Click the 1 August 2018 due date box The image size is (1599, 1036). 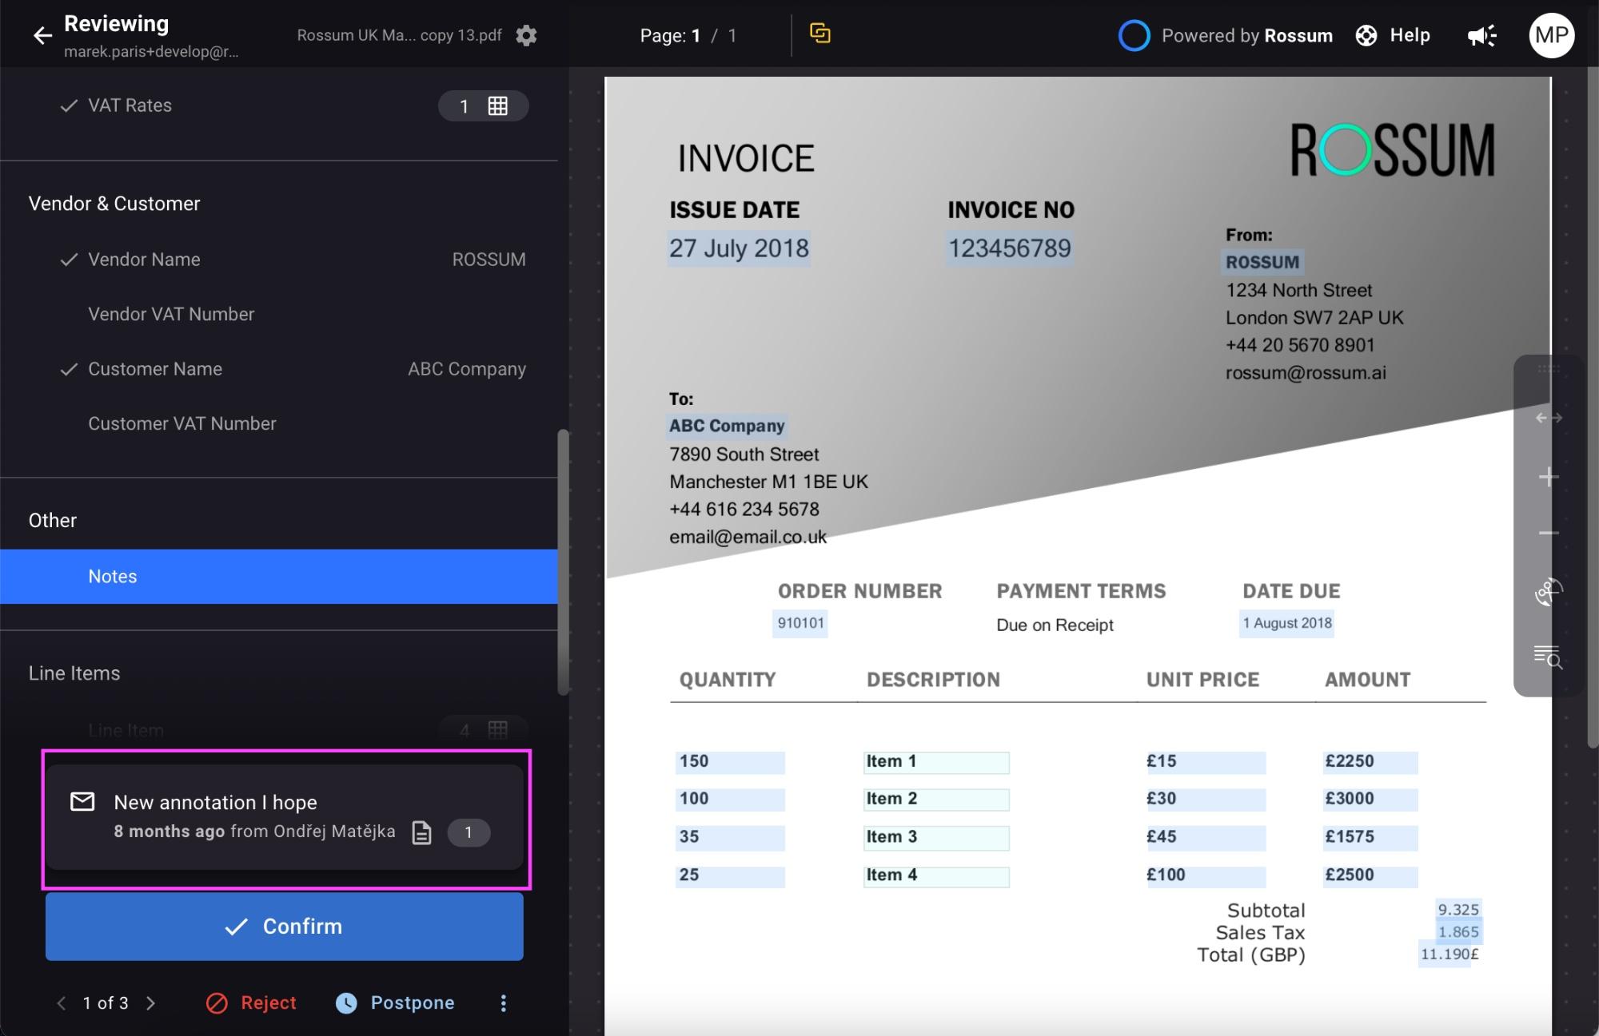coord(1287,623)
